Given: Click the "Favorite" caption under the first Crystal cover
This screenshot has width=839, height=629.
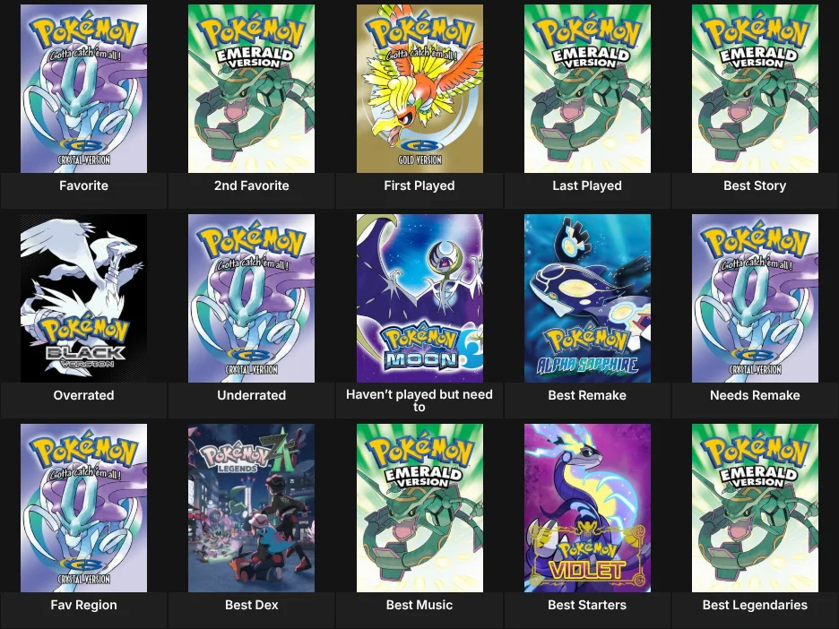Looking at the screenshot, I should tap(83, 185).
